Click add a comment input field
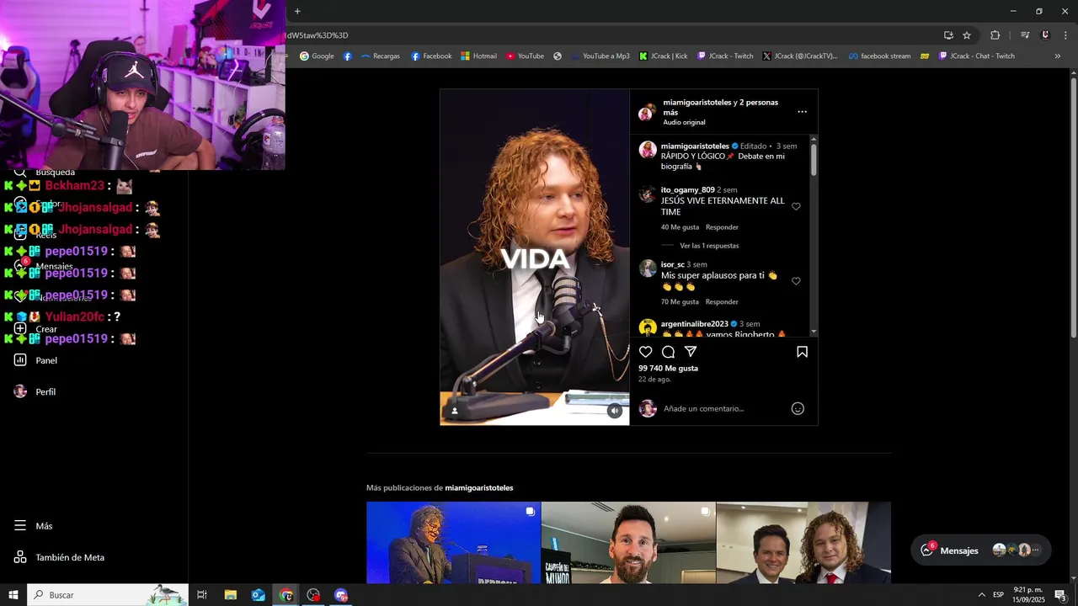1078x606 pixels. (x=723, y=408)
